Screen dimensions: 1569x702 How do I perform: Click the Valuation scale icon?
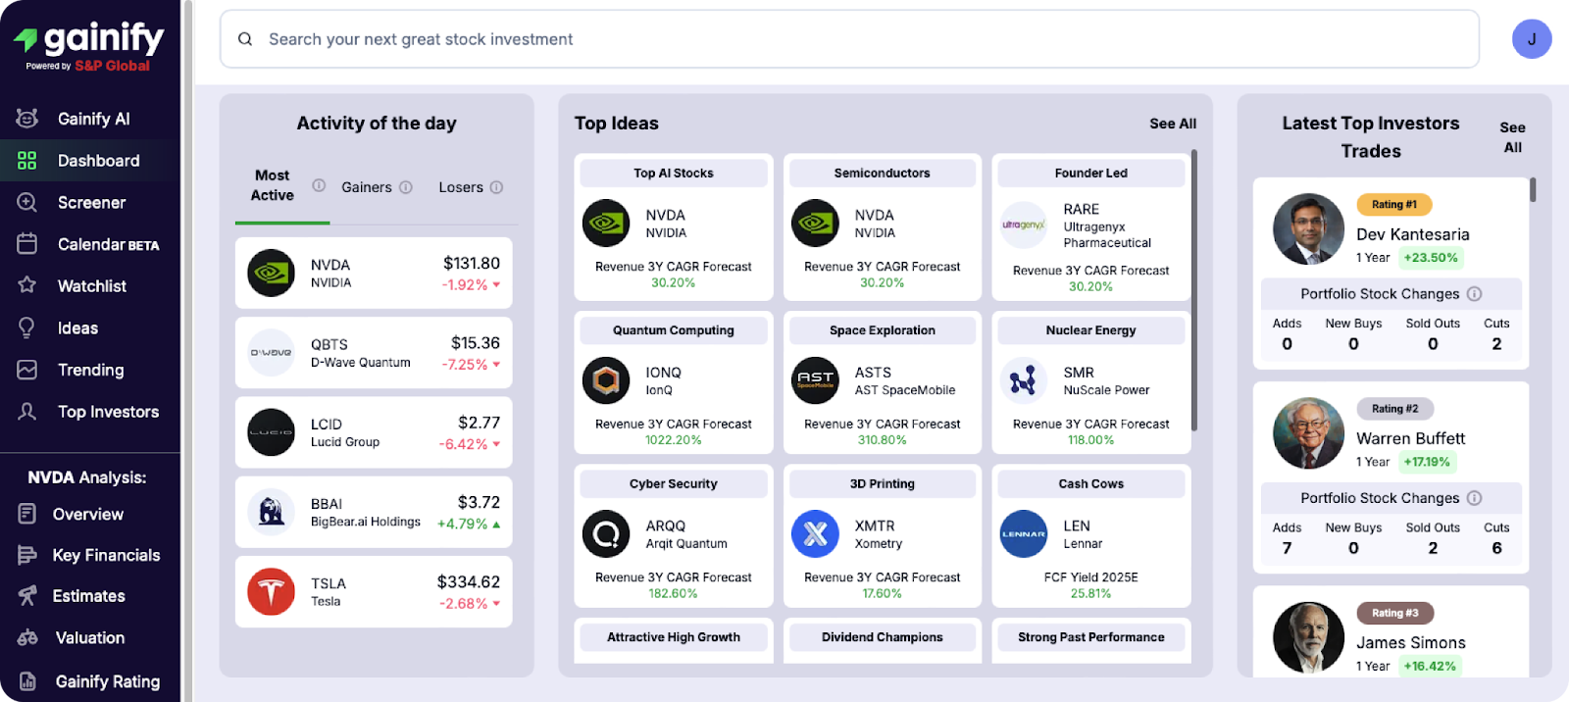[x=27, y=637]
